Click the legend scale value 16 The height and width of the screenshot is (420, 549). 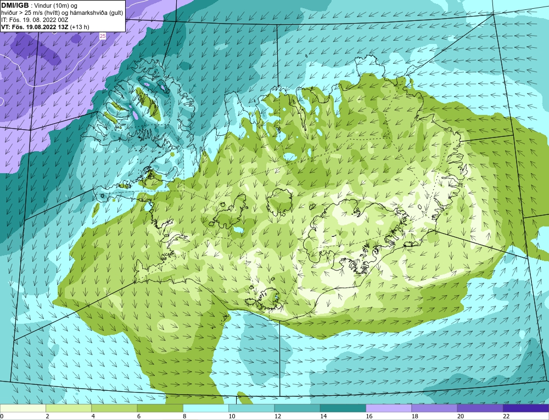pos(369,416)
